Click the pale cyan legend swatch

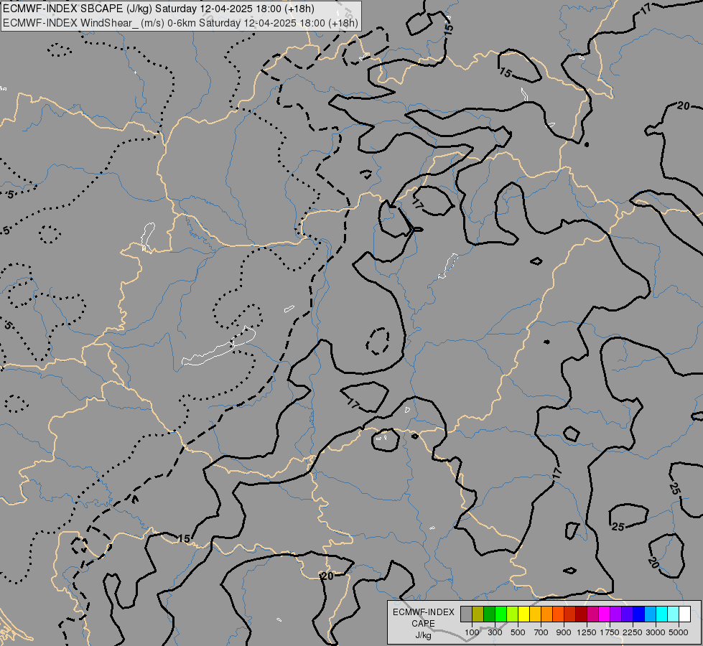(x=673, y=614)
